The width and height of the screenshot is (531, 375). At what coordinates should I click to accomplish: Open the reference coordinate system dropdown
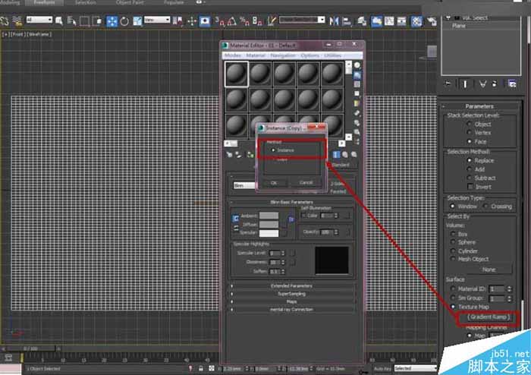click(157, 20)
